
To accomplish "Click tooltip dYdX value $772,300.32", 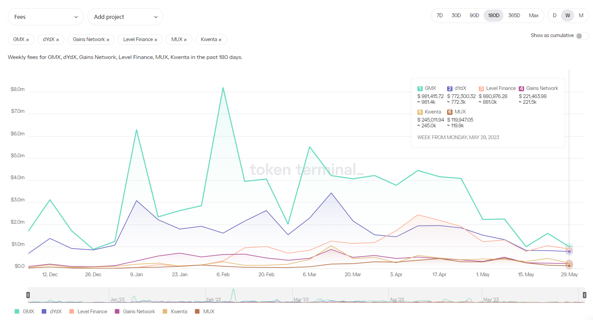I will (x=461, y=96).
